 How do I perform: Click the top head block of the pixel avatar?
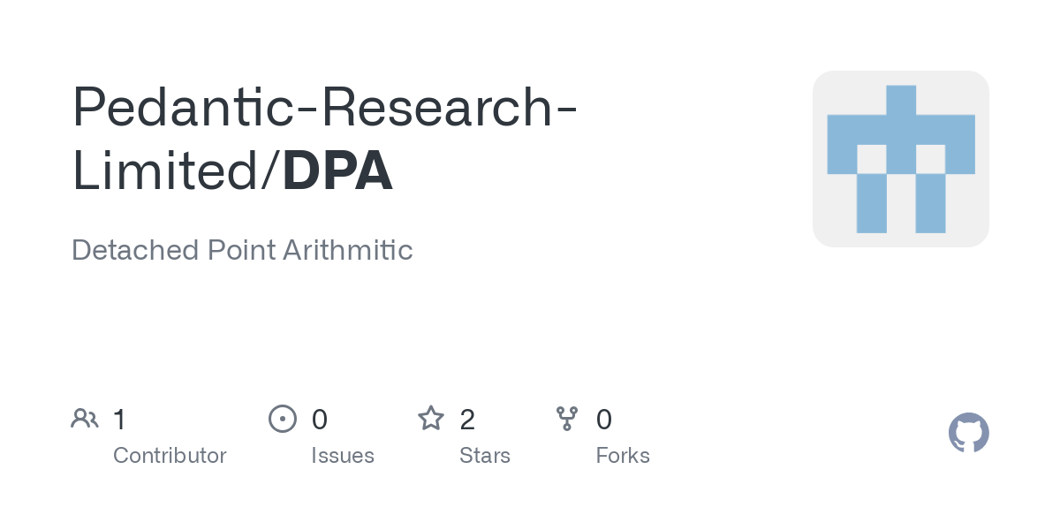901,100
